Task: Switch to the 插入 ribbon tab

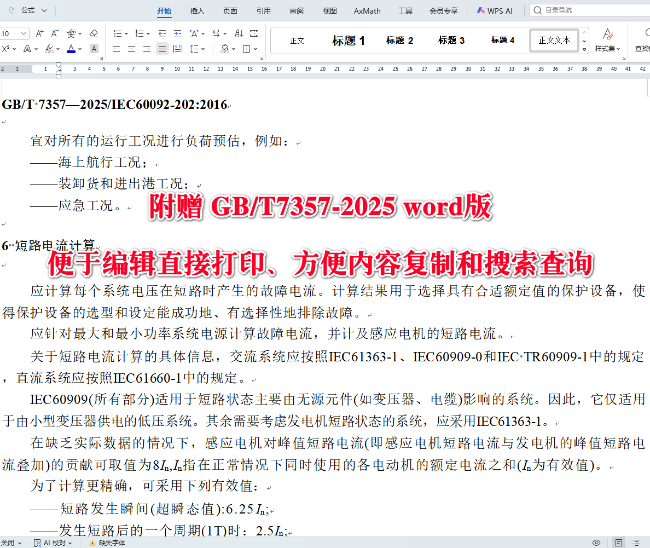Action: tap(197, 10)
